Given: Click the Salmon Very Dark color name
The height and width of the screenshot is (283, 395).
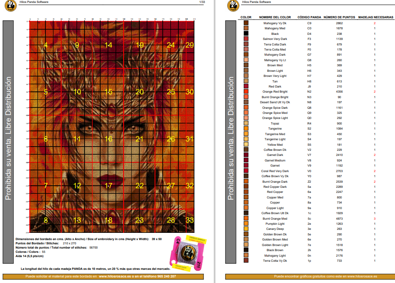Looking at the screenshot, I should [275, 39].
